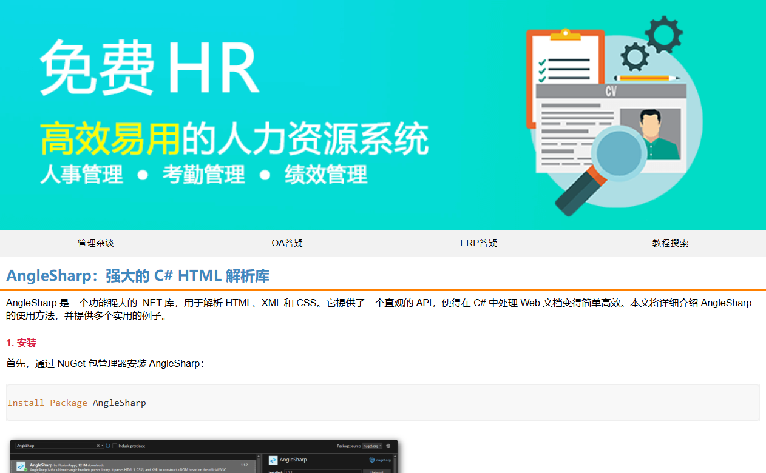Viewport: 766px width, 473px height.
Task: Open the 教程搜索 menu item
Action: (670, 243)
